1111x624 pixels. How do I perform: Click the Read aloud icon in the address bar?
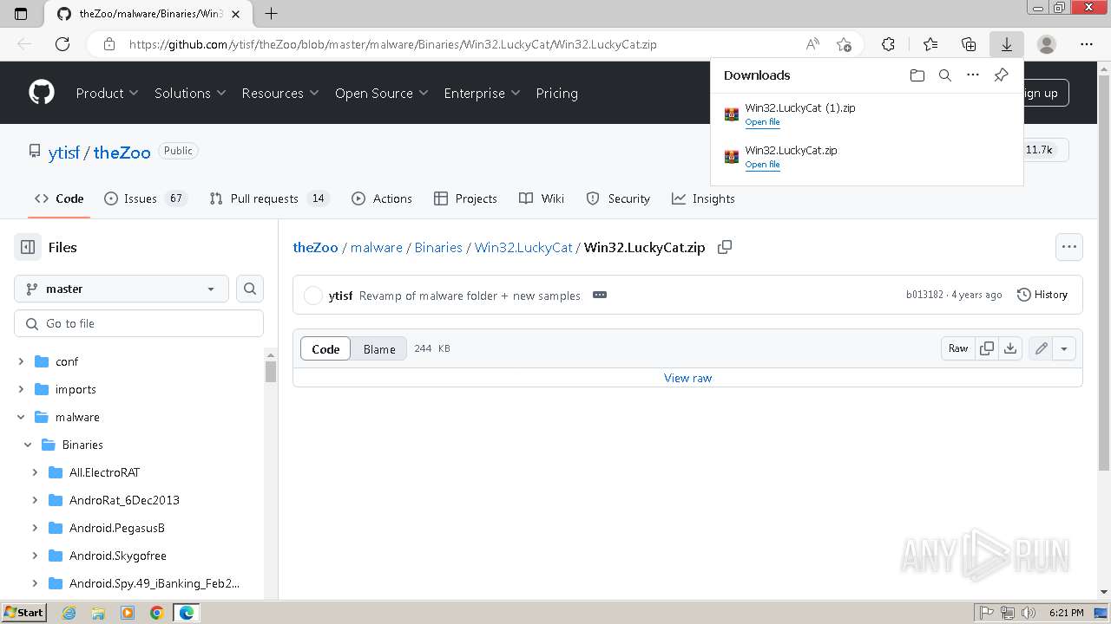coord(812,44)
